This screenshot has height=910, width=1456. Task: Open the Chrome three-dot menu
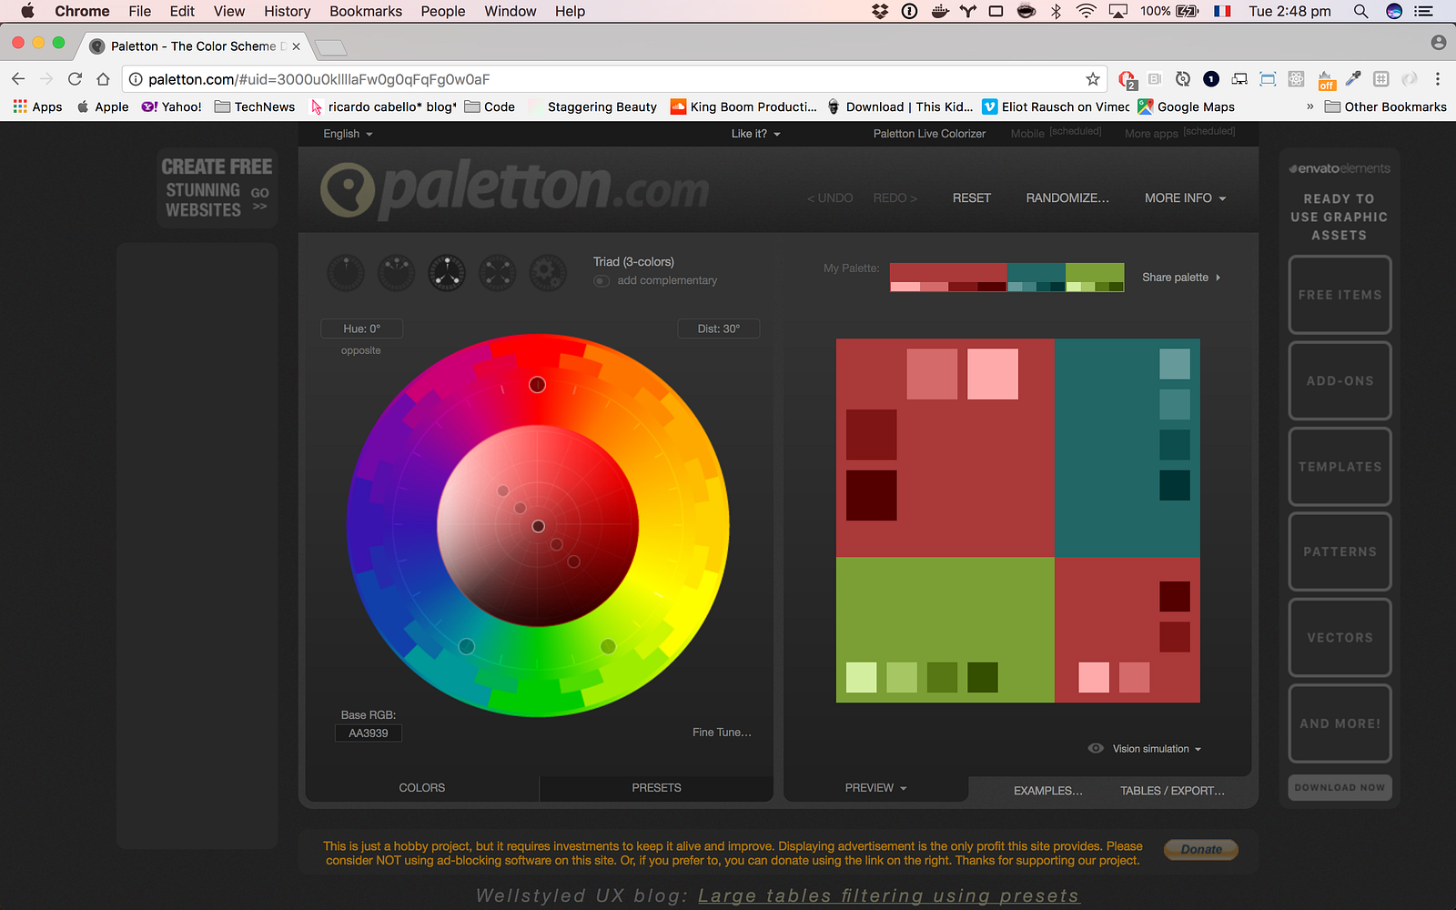point(1438,79)
